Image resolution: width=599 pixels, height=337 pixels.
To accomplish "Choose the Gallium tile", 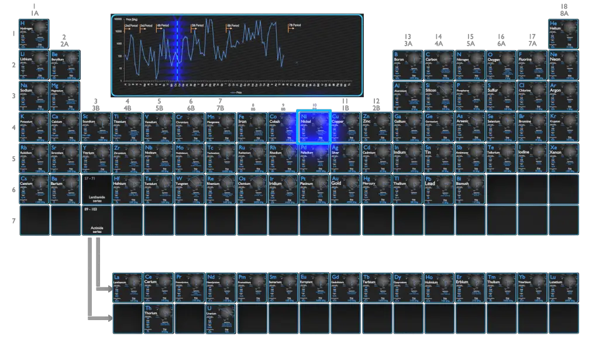I will pyautogui.click(x=408, y=127).
